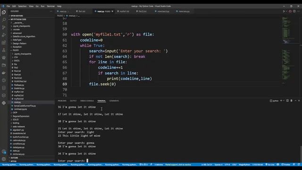Viewport: 302px width, 170px height.
Task: Open Explorer panel more actions ellipsis
Action: click(x=51, y=11)
